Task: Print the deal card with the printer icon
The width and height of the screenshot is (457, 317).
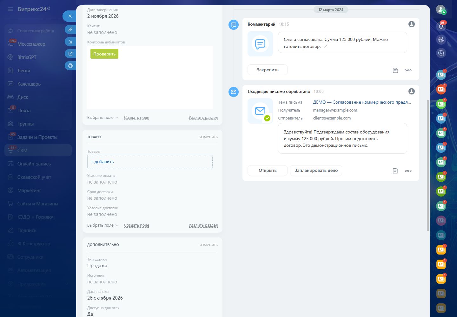Action: tap(70, 66)
